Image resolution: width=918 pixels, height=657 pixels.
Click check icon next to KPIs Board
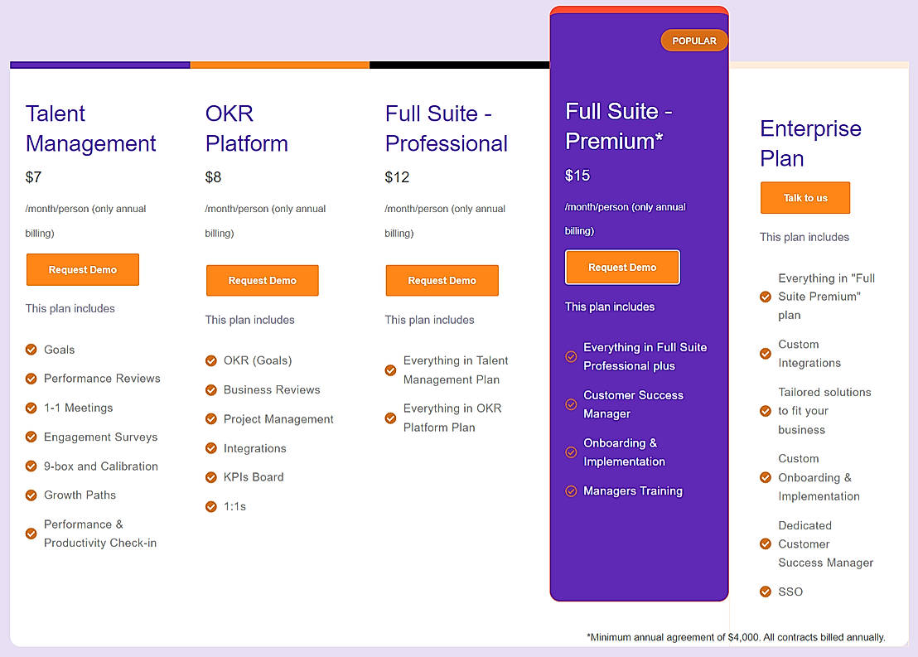(210, 477)
